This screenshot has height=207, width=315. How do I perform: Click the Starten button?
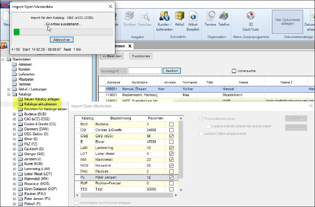click(x=296, y=119)
